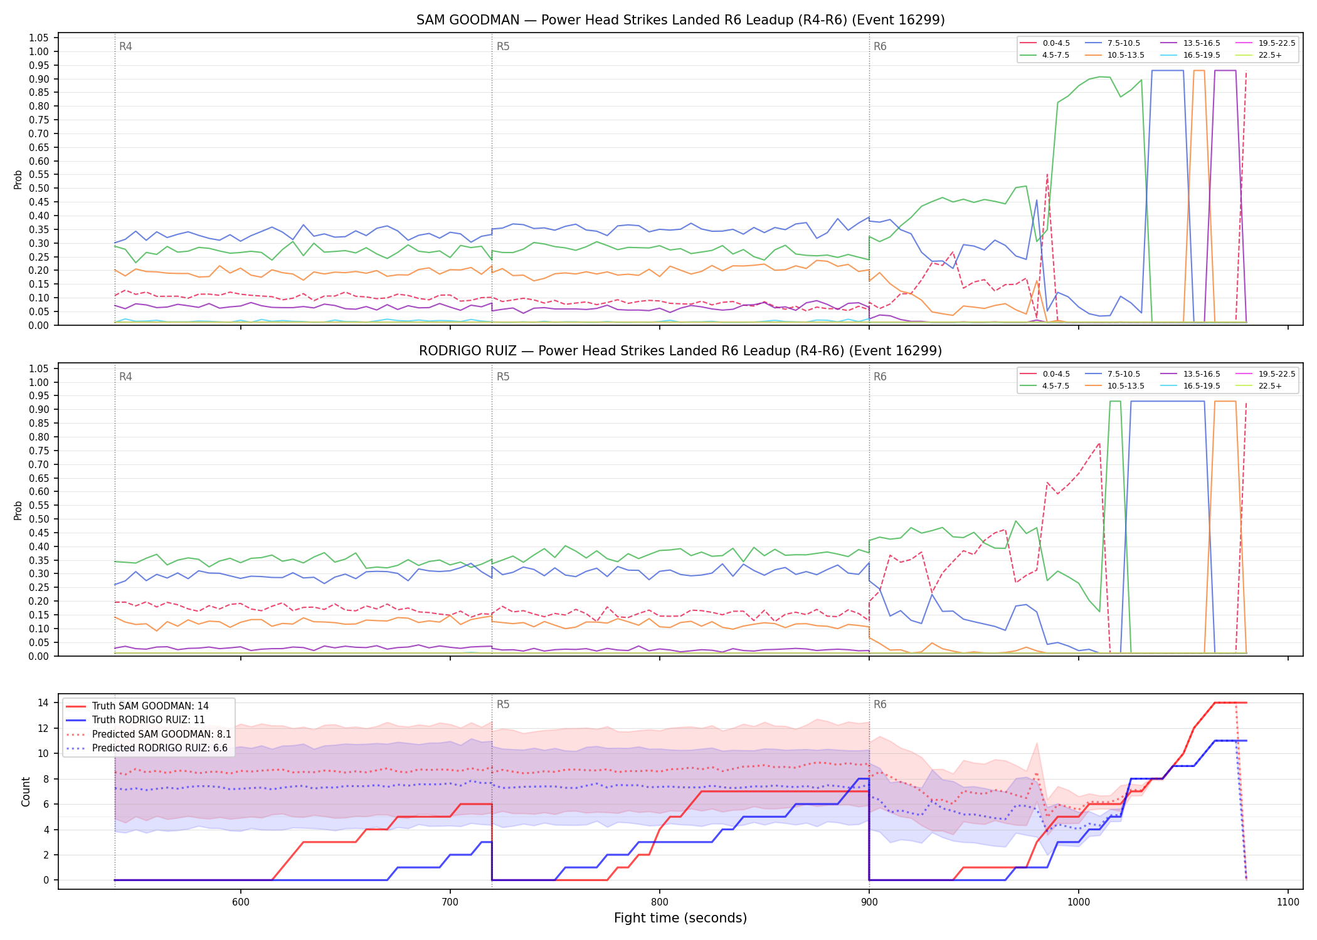This screenshot has width=1317, height=940.
Task: Click the 0.50 tick on Rodrigo Ruiz Prob axis
Action: pos(39,519)
